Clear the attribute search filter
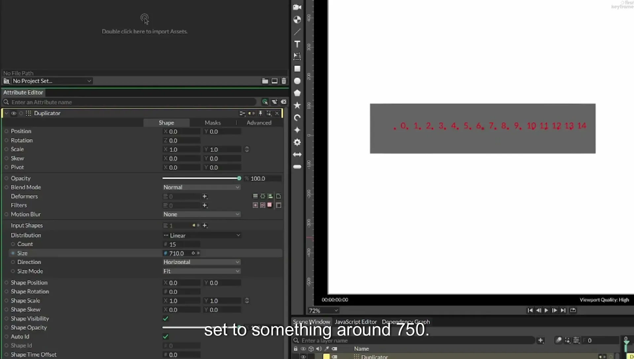The width and height of the screenshot is (634, 359). tap(284, 102)
